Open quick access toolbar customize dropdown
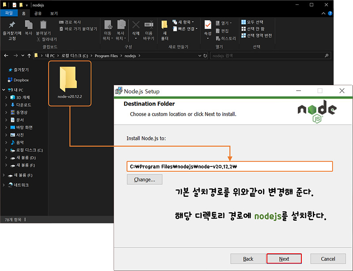 click(26, 5)
